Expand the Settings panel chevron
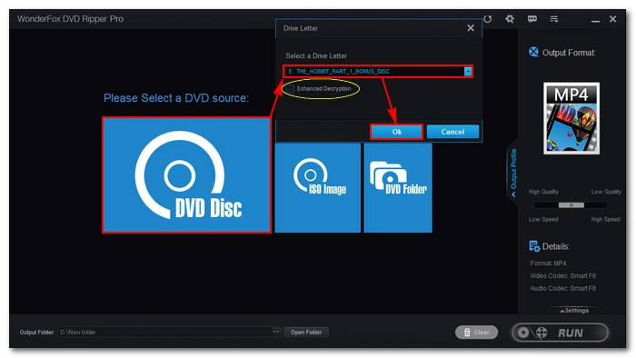636x358 pixels. 574,311
